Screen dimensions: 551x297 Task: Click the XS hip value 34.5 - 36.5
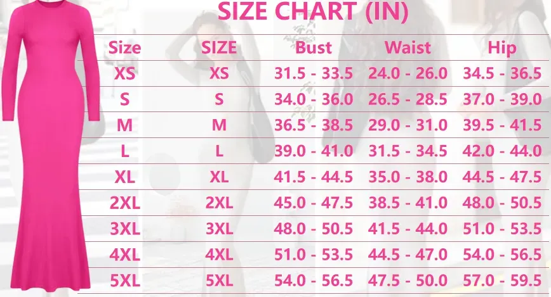501,73
